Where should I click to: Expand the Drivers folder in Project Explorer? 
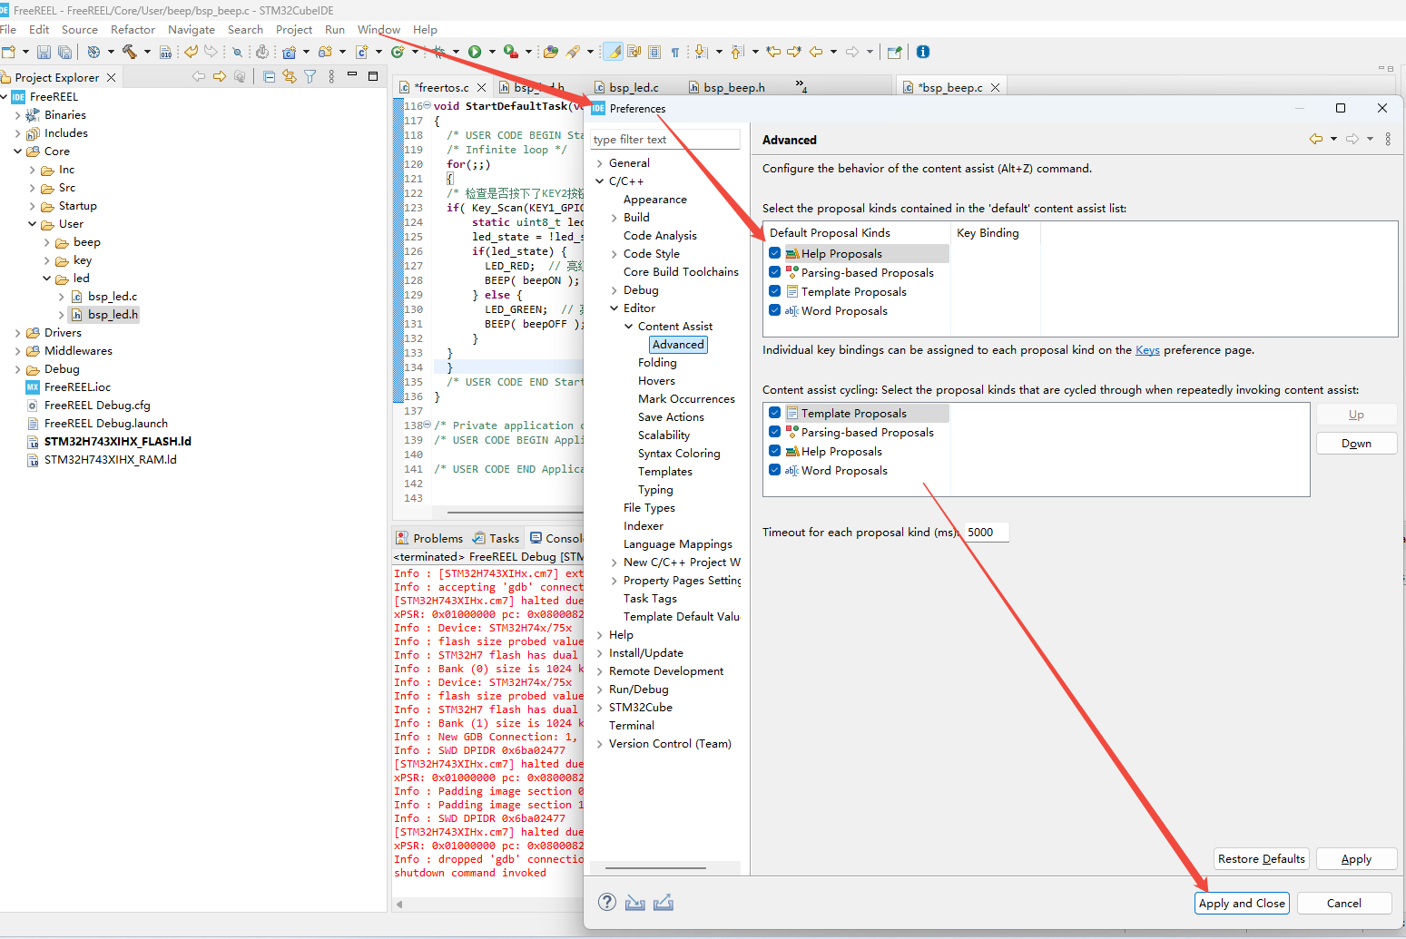point(17,333)
